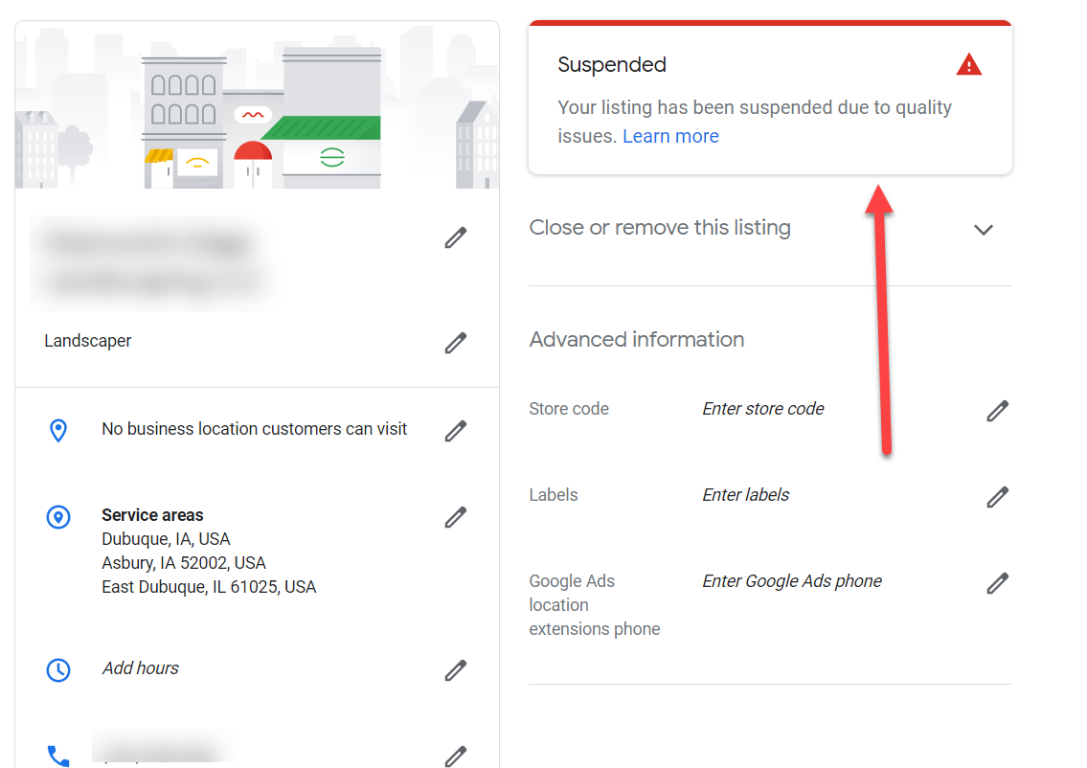Edit the Google Ads location extensions phone
Screen dimensions: 1087x768
coord(997,582)
